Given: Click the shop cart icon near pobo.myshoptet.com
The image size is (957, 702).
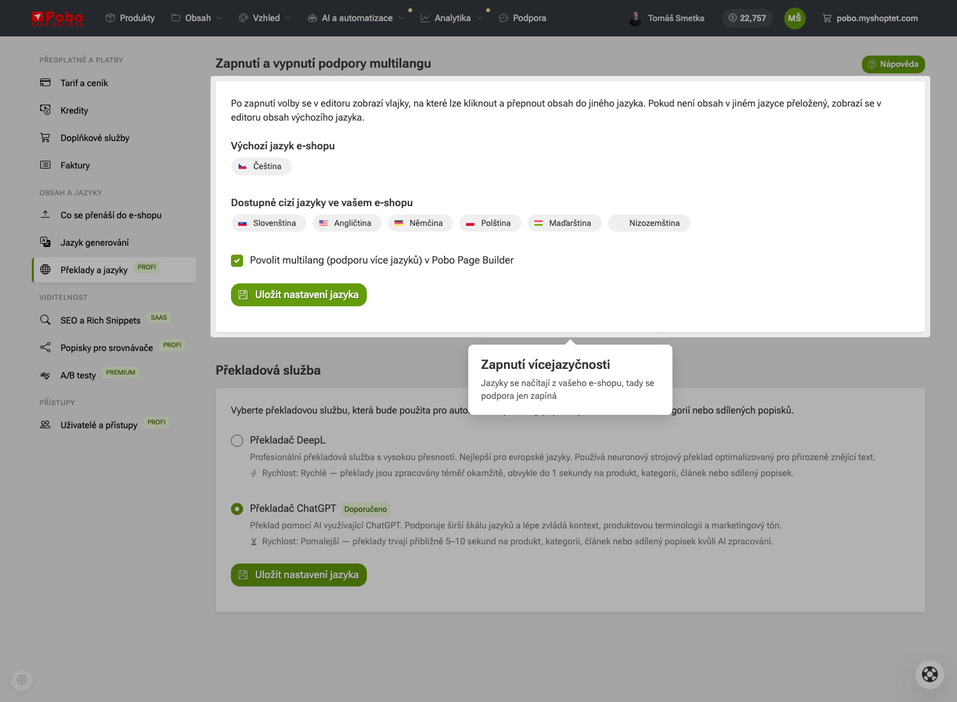Looking at the screenshot, I should 827,18.
